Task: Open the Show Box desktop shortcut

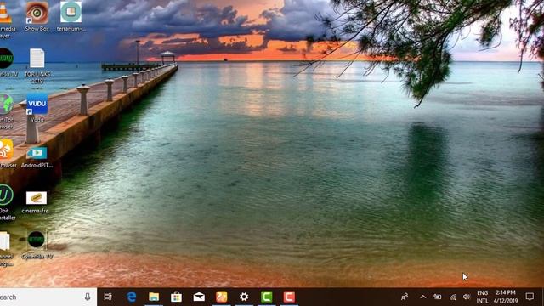Action: click(x=37, y=15)
